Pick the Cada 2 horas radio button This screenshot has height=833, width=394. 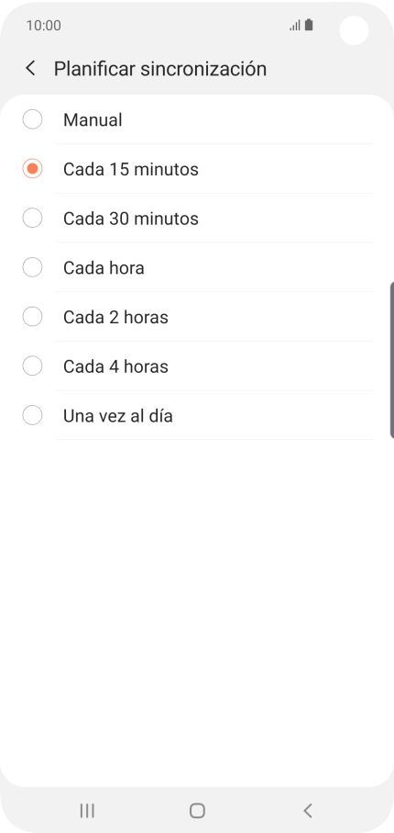[x=32, y=317]
